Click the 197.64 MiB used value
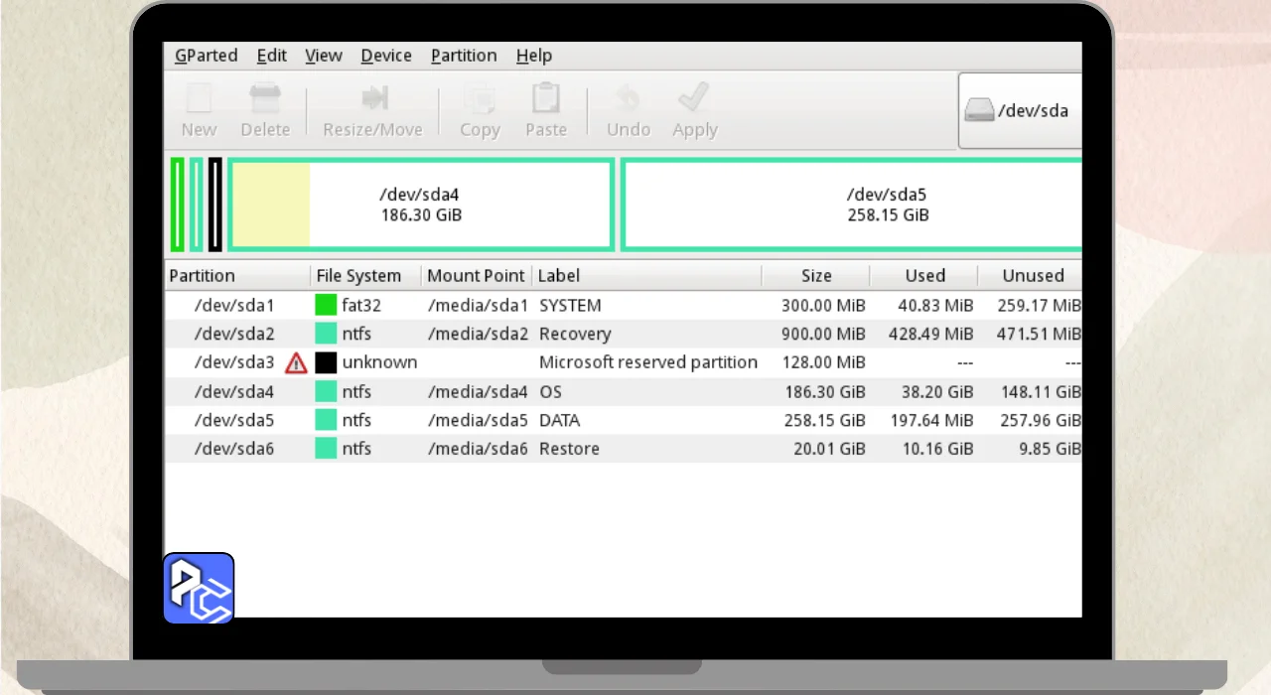 tap(931, 420)
